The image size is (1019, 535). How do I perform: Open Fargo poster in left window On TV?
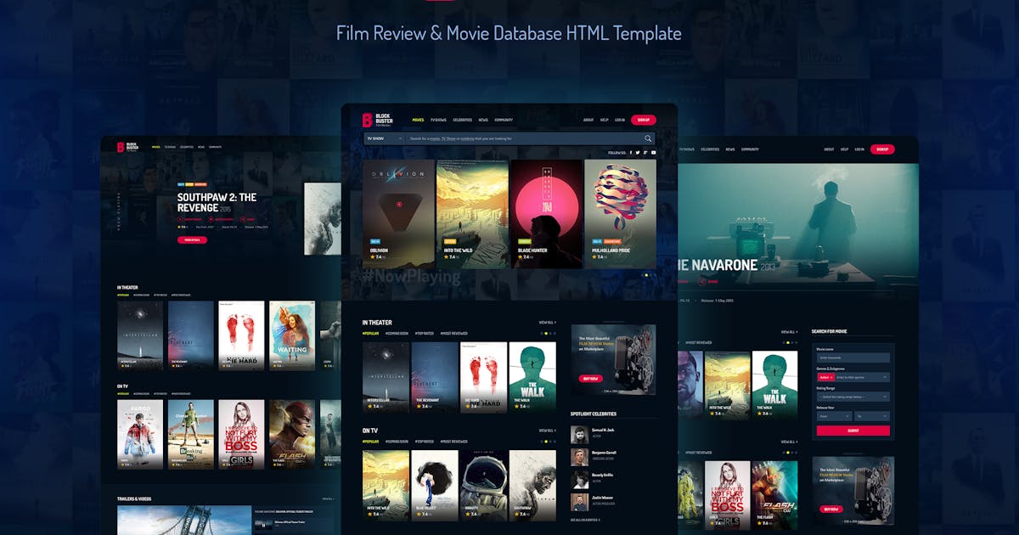tap(140, 435)
